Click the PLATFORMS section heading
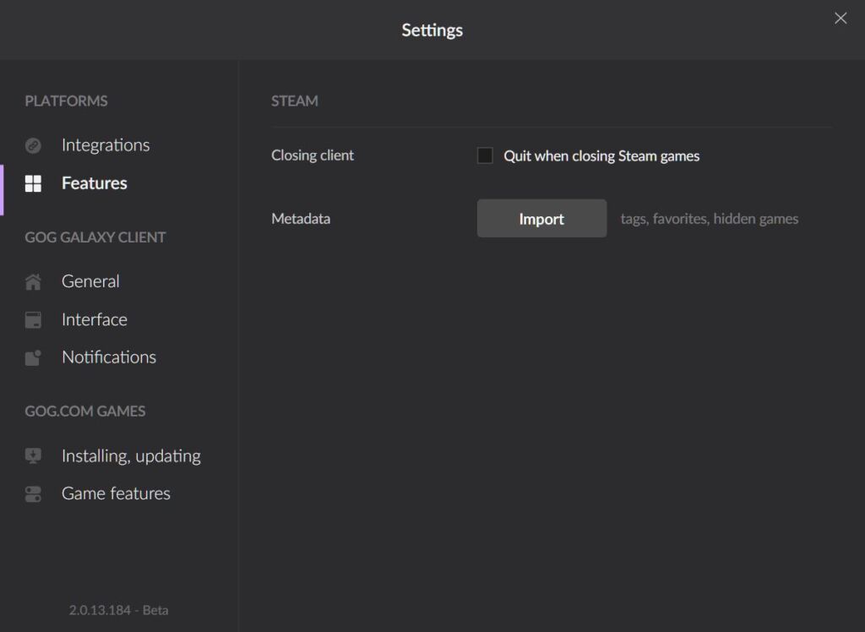The width and height of the screenshot is (865, 632). (66, 101)
